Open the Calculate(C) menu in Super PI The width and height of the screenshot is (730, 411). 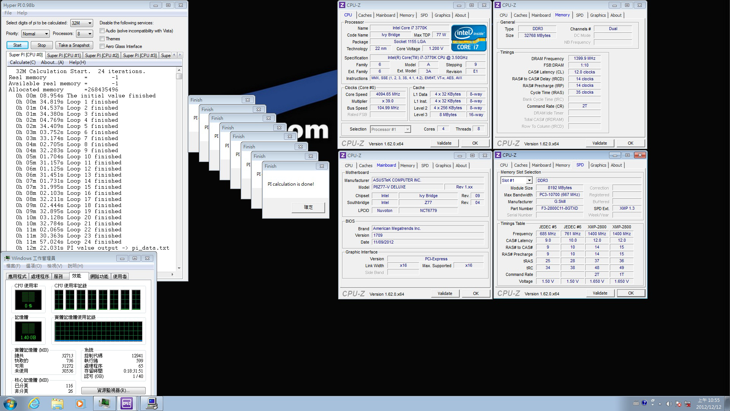coord(23,62)
